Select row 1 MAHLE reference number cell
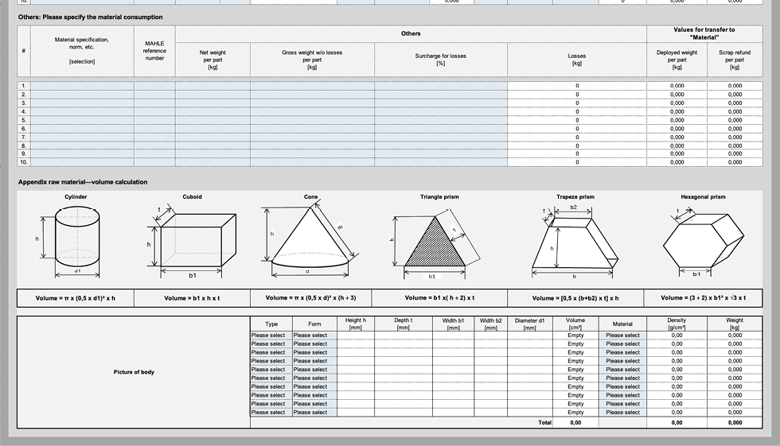This screenshot has height=446, width=780. [154, 86]
